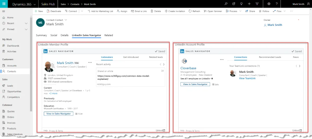The image size is (312, 139).
Task: Open the settings gear icon
Action: (x=269, y=4)
